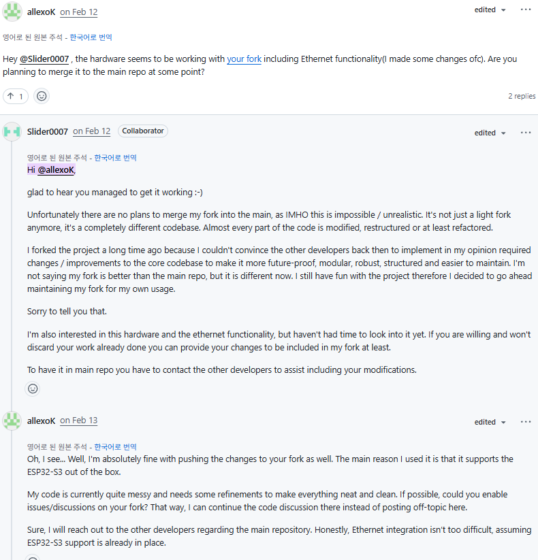The height and width of the screenshot is (560, 538).
Task: Expand edited history on Feb 13 comment
Action: click(x=490, y=422)
